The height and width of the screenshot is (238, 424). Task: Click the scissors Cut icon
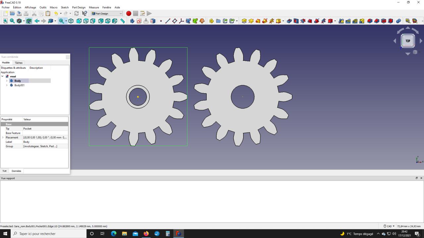click(x=34, y=14)
